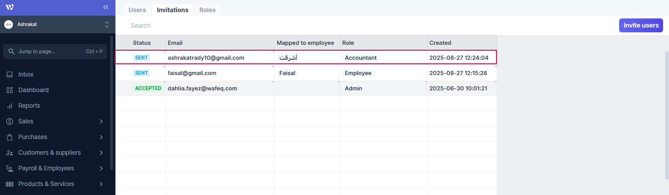Screen dimensions: 669x195
Task: Click the Created column header
Action: pyautogui.click(x=440, y=43)
